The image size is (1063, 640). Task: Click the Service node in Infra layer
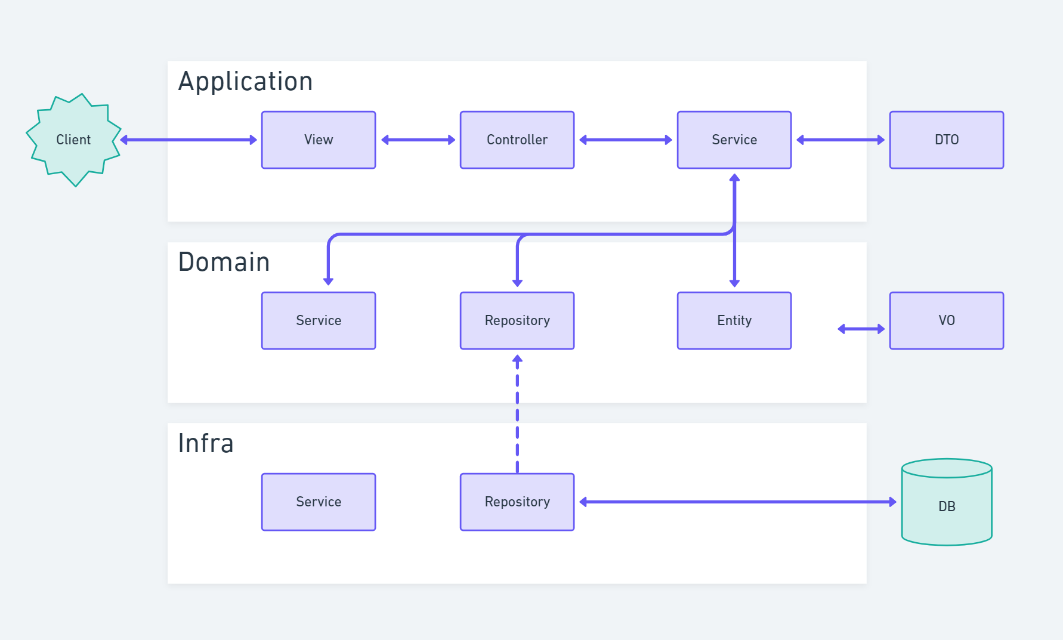(x=318, y=502)
